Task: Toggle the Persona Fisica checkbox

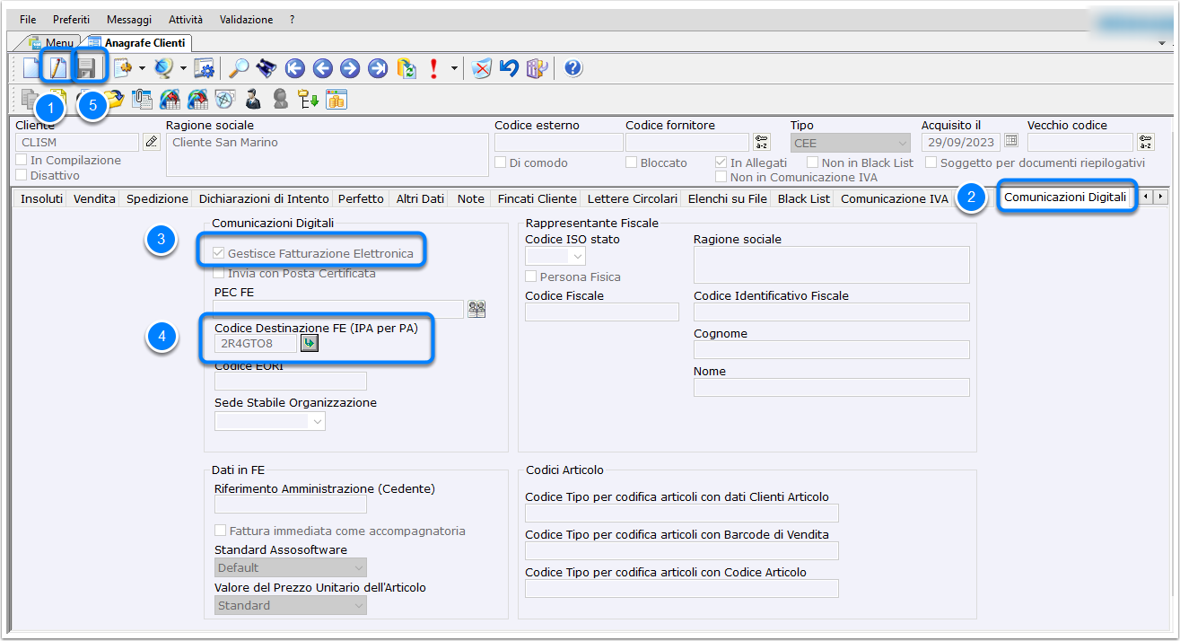Action: click(530, 277)
